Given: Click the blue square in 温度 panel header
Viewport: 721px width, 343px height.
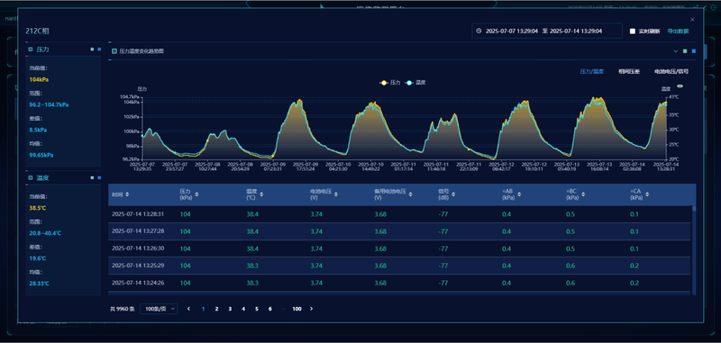Looking at the screenshot, I should coord(99,177).
